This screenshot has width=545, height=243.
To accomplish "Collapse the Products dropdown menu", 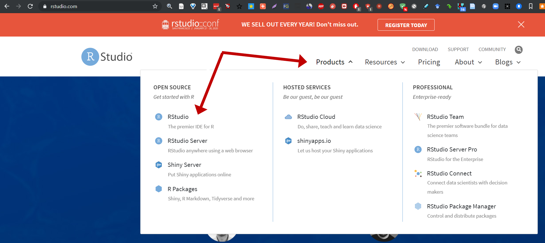I will tap(334, 62).
